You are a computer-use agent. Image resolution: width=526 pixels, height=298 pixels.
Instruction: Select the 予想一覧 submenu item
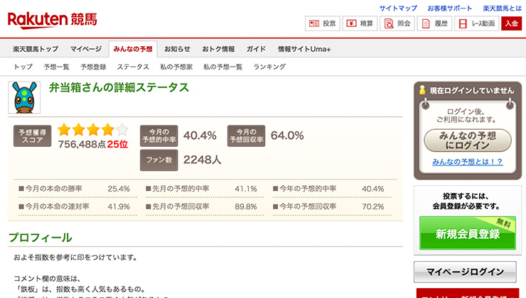pos(56,67)
